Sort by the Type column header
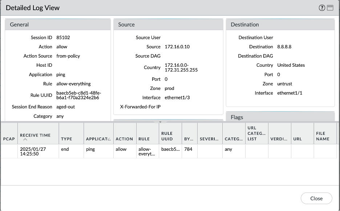The width and height of the screenshot is (340, 211). coord(66,139)
